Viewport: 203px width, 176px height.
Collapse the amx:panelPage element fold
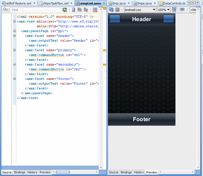tap(15, 31)
